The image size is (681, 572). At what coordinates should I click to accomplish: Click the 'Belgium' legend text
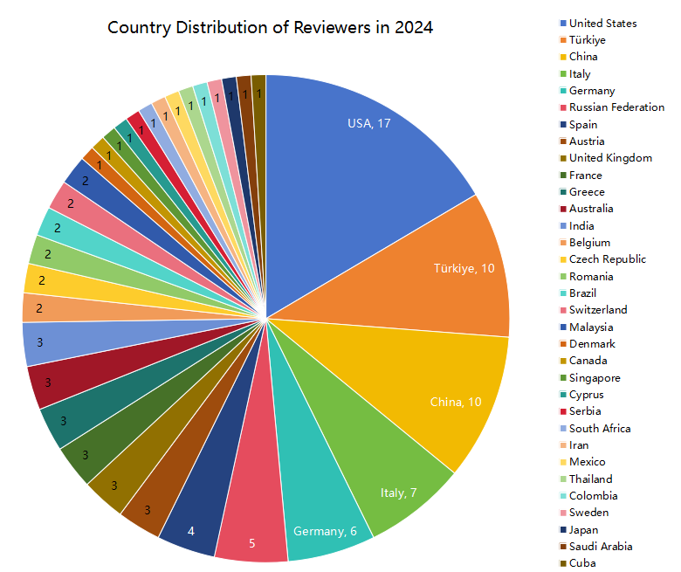click(590, 243)
